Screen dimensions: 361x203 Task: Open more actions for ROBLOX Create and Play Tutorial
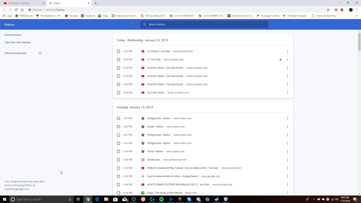[x=288, y=168]
